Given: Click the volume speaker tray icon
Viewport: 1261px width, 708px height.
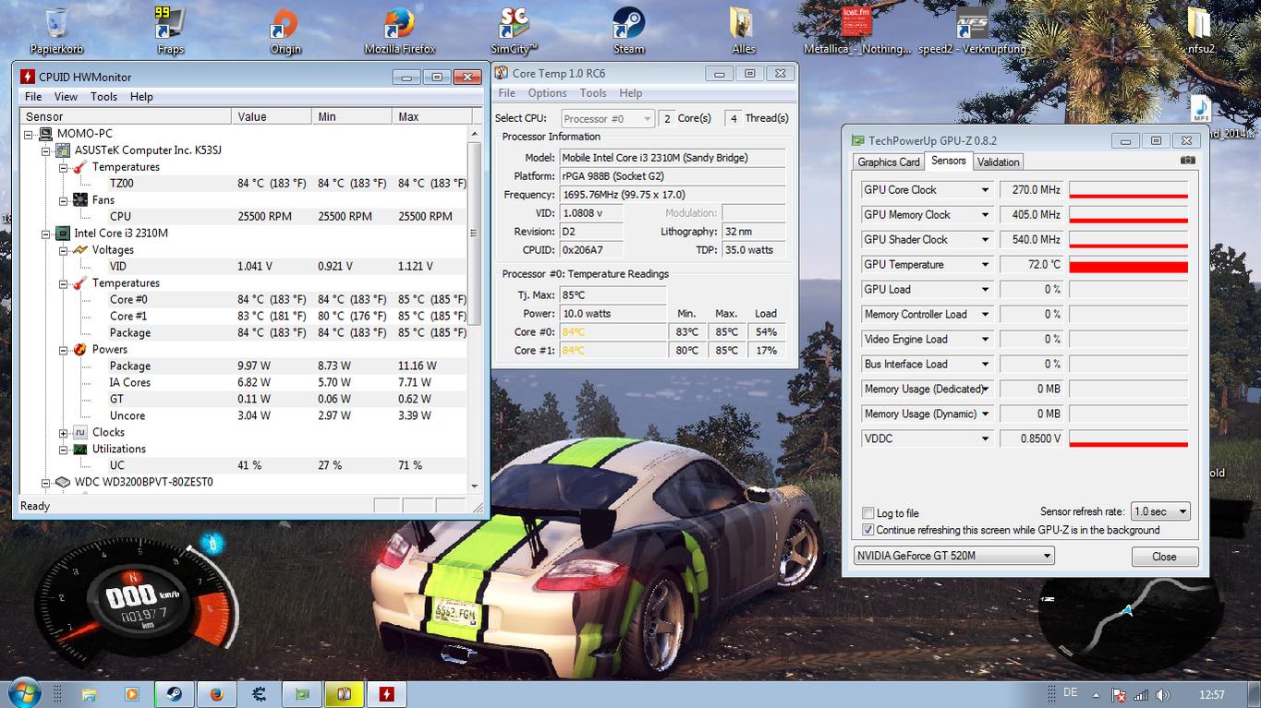Looking at the screenshot, I should point(1162,694).
